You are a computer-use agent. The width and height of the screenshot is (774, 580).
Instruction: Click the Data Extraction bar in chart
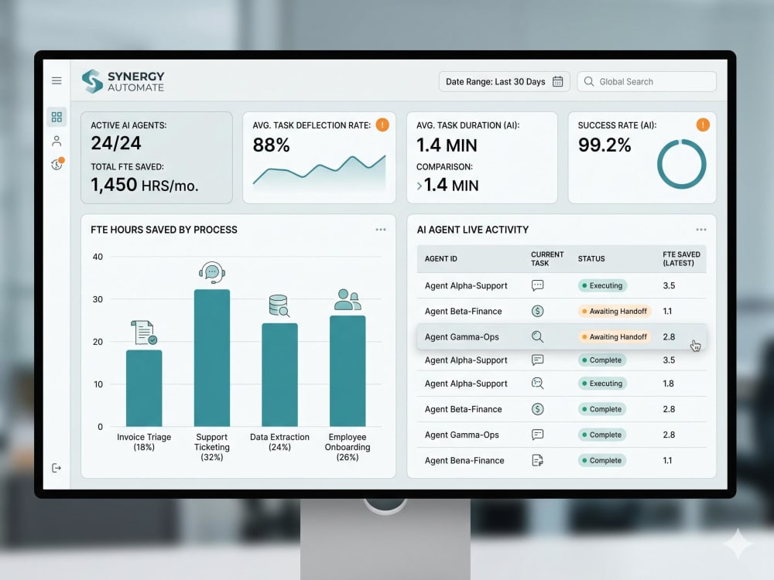pyautogui.click(x=279, y=374)
